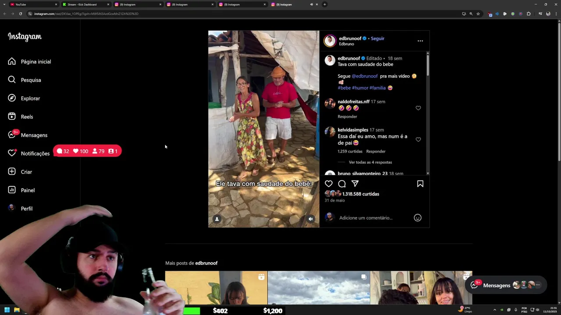View the 1.318.588 curtidas list
This screenshot has width=561, height=315.
[361, 194]
